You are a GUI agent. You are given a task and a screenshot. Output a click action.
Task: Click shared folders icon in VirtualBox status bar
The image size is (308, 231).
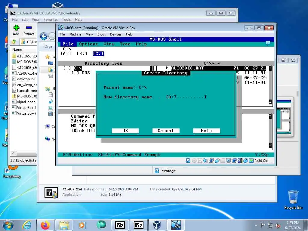223,161
